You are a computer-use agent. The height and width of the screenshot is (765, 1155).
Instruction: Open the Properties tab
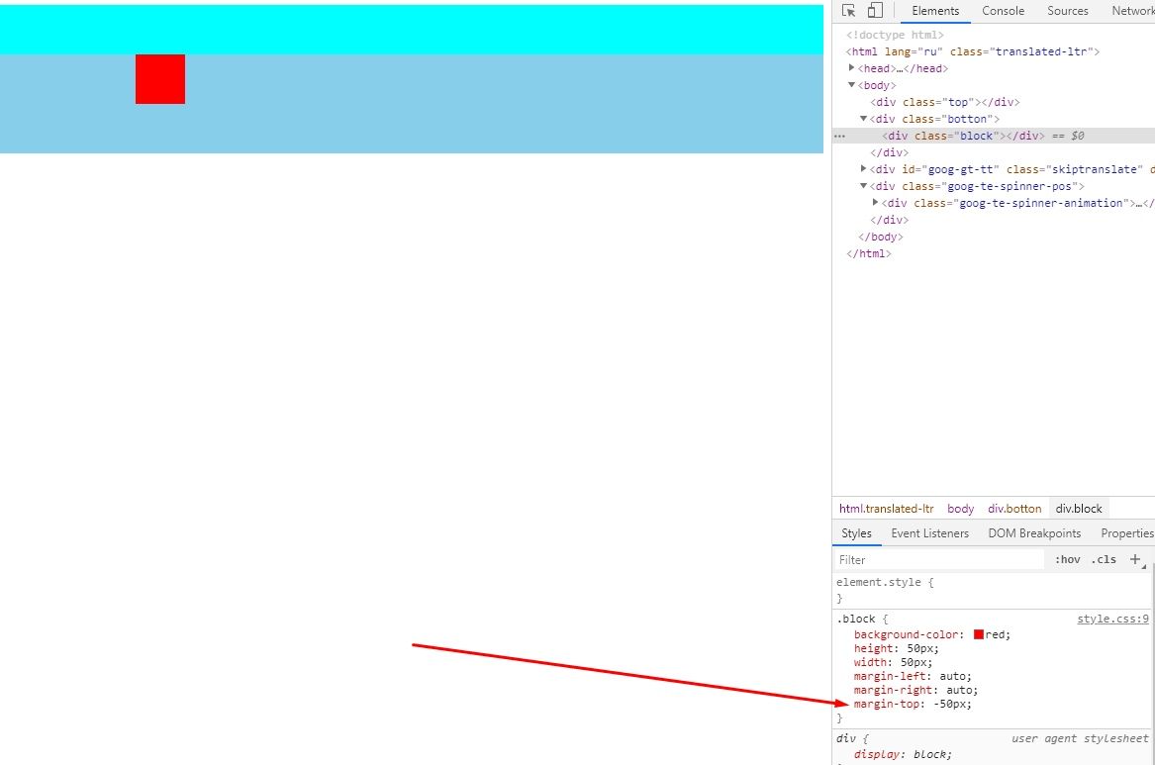1127,533
